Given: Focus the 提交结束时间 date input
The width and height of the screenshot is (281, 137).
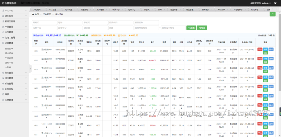Looking at the screenshot, I should coord(173,28).
